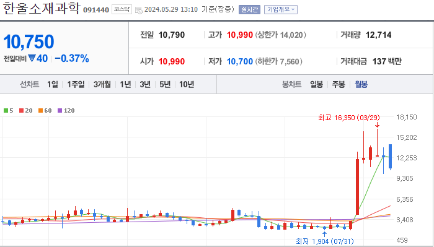
Task: Show the 5년 line chart
Action: click(x=165, y=84)
